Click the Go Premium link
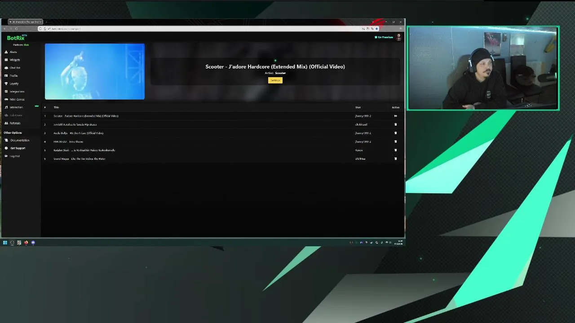 384,37
